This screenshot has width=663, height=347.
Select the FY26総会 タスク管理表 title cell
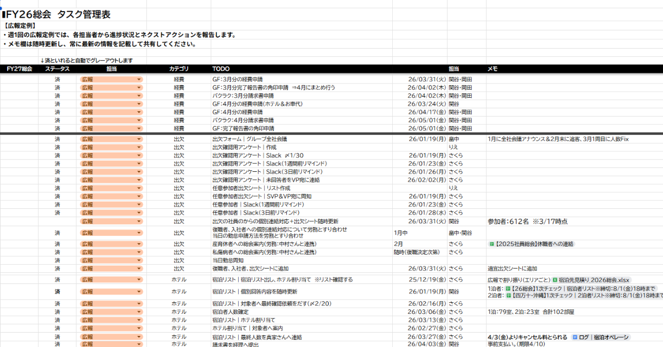point(56,14)
